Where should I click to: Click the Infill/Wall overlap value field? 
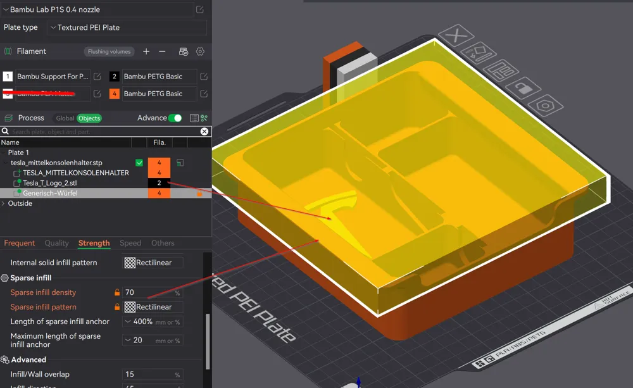(153, 374)
